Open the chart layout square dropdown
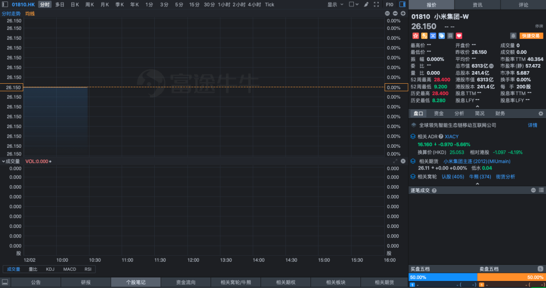 (353, 5)
